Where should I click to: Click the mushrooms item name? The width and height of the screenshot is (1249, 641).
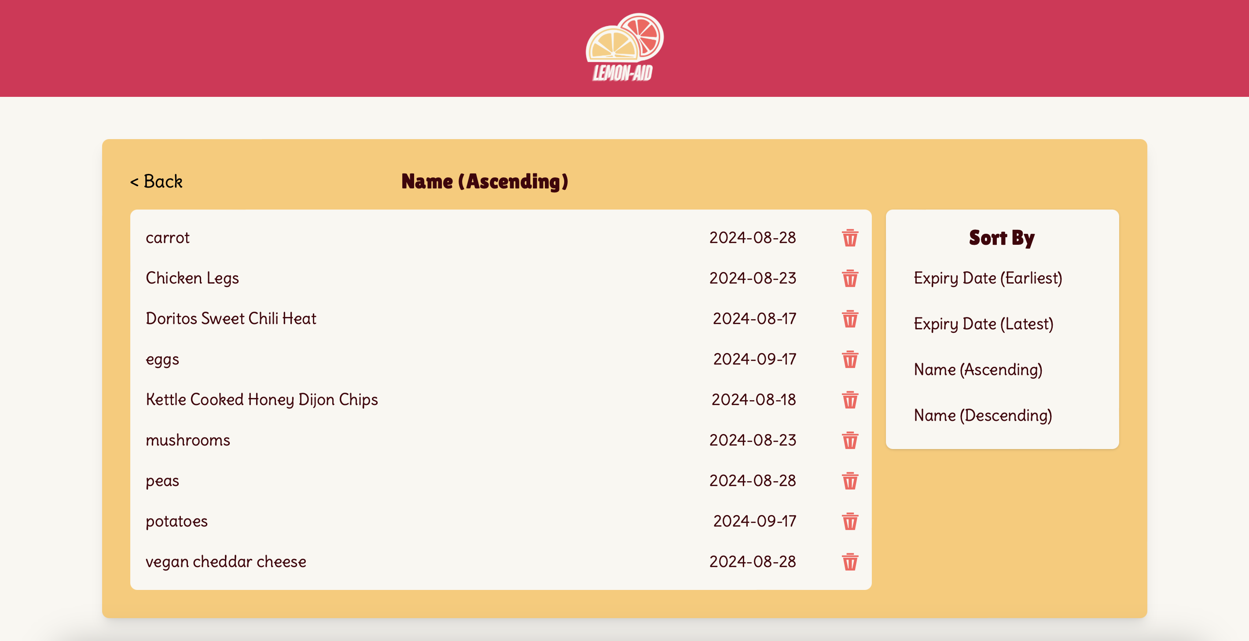(x=187, y=440)
